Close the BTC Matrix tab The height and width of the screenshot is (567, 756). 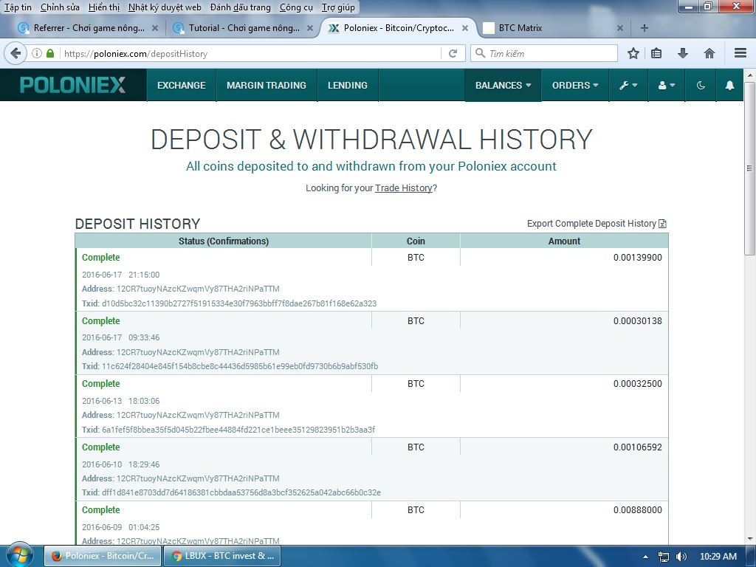coord(620,28)
